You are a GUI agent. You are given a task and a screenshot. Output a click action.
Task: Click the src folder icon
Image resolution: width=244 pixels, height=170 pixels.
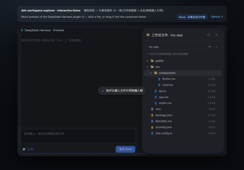(x=152, y=67)
